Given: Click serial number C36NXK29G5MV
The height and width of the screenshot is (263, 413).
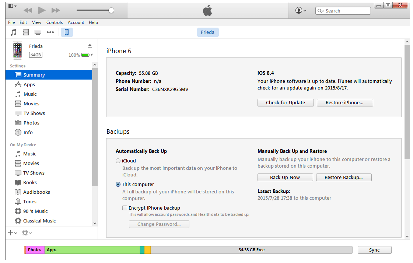Looking at the screenshot, I should pyautogui.click(x=170, y=89).
